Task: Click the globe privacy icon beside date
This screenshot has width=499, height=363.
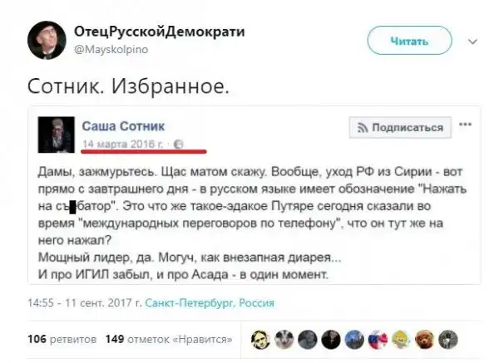Action: tap(179, 144)
